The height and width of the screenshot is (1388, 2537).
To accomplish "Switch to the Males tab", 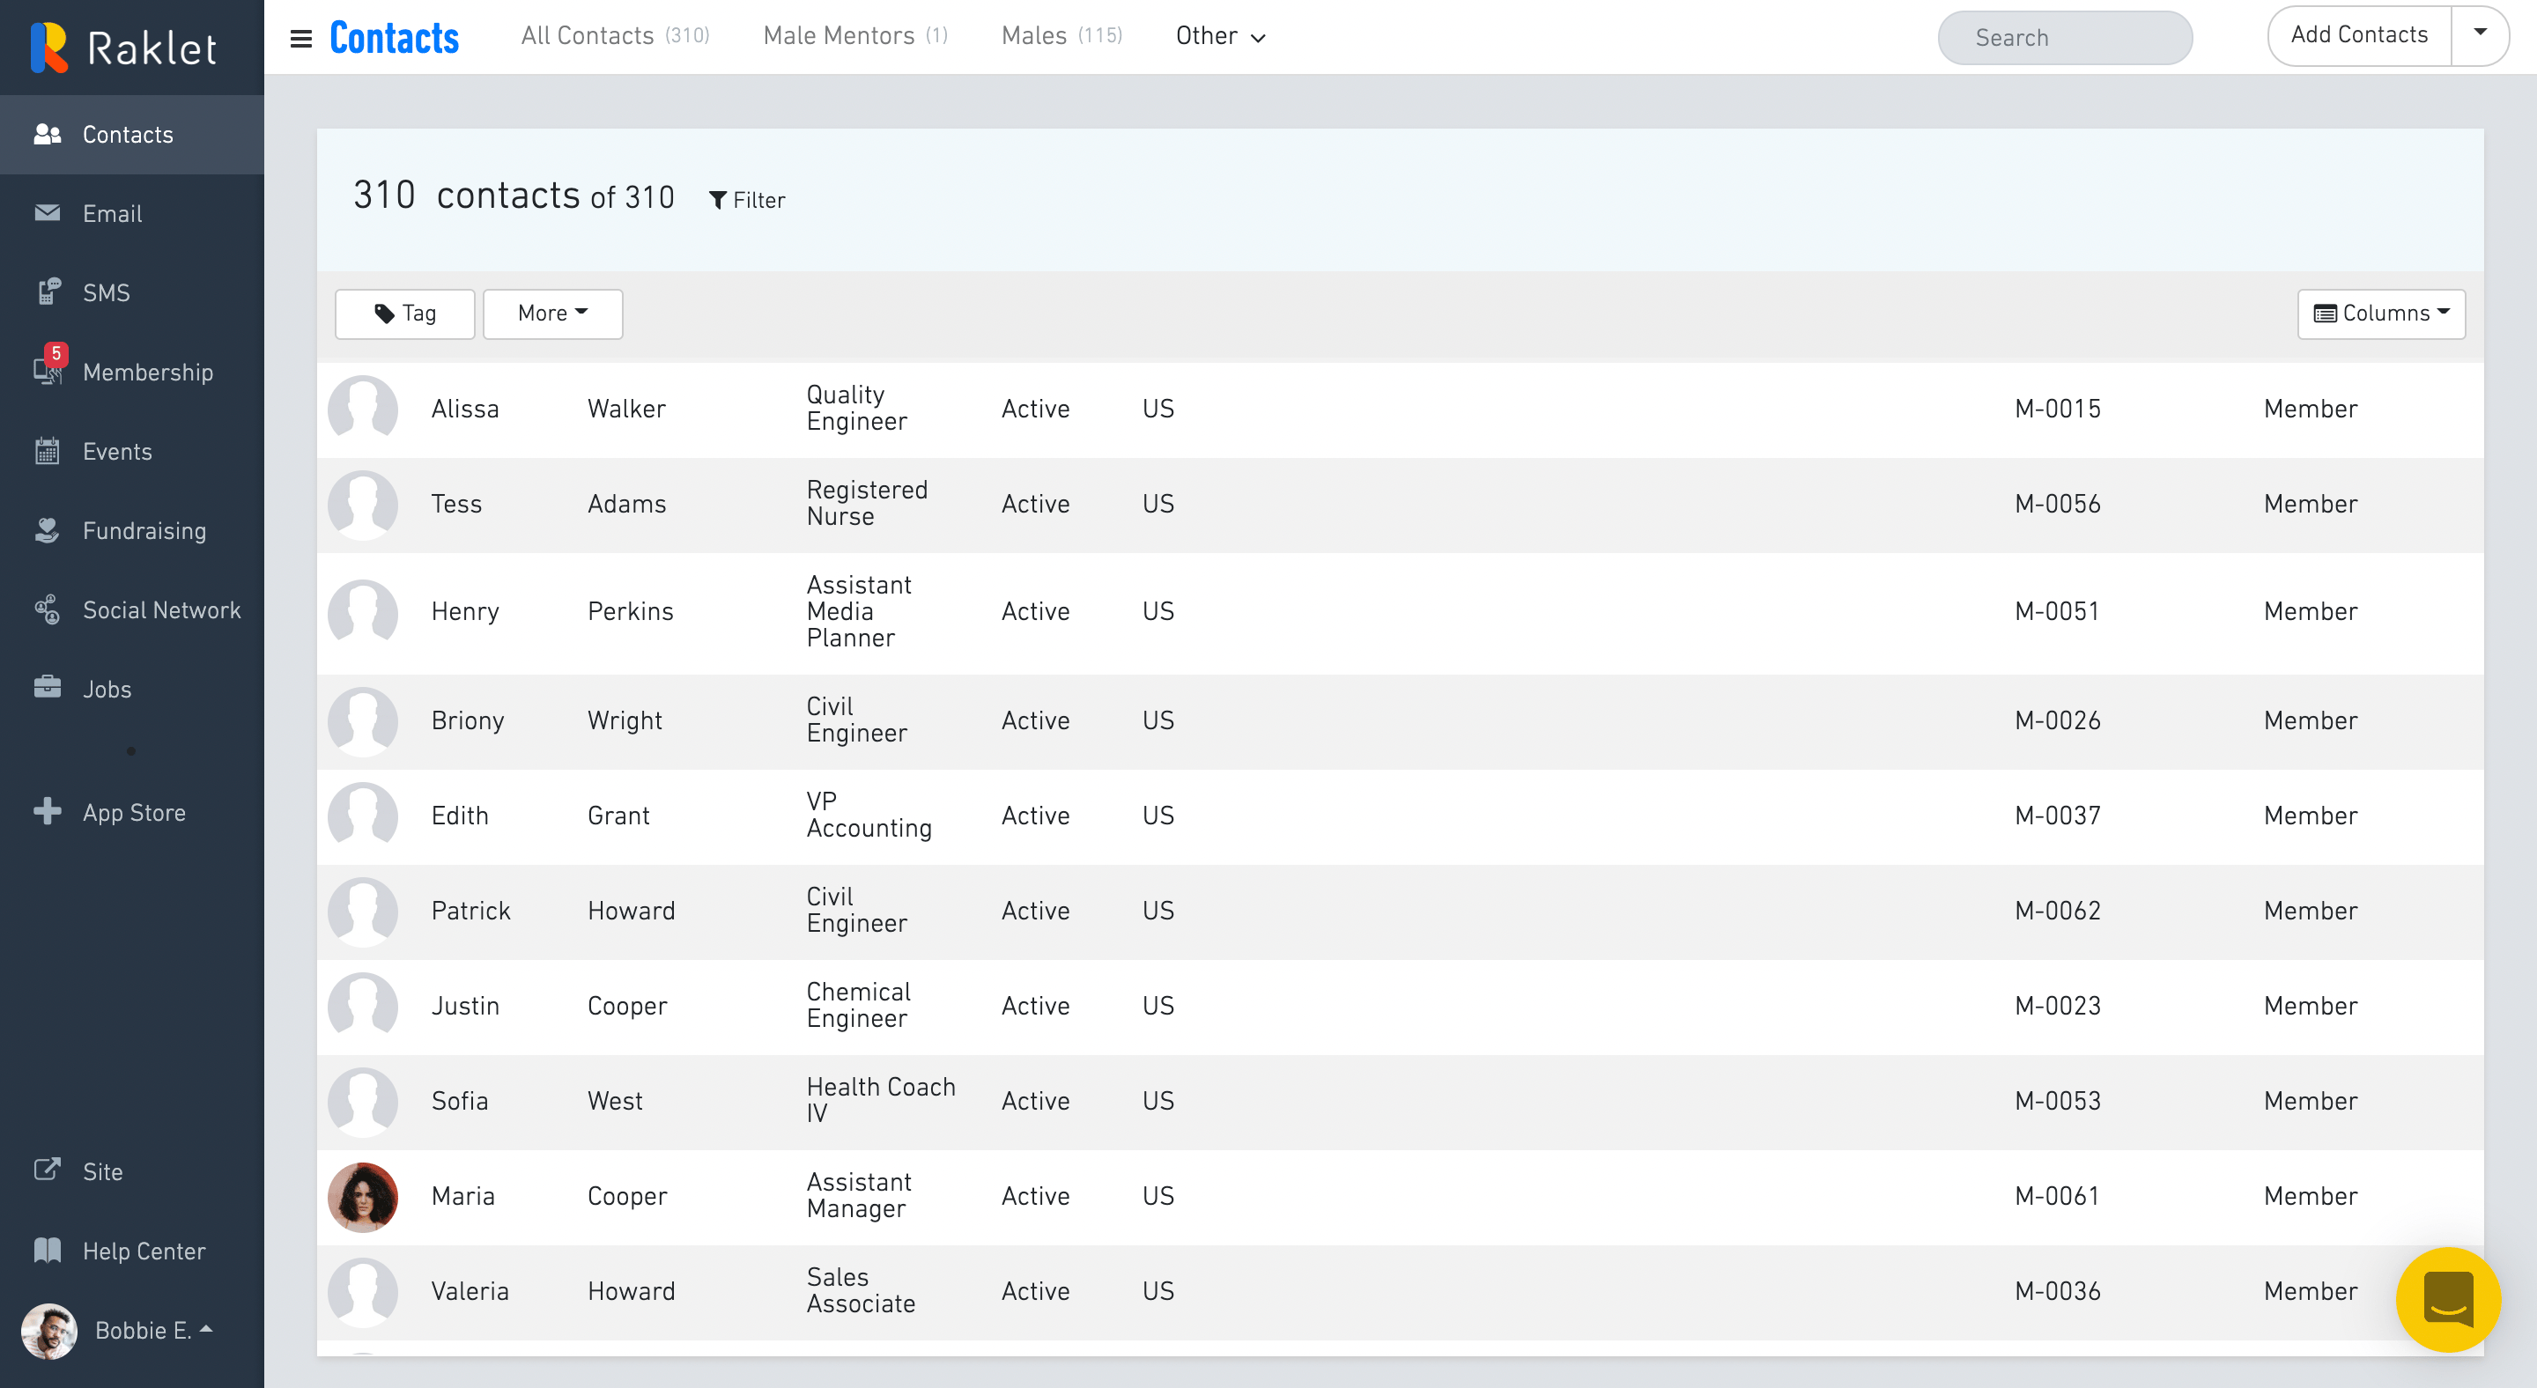I will tap(1061, 35).
